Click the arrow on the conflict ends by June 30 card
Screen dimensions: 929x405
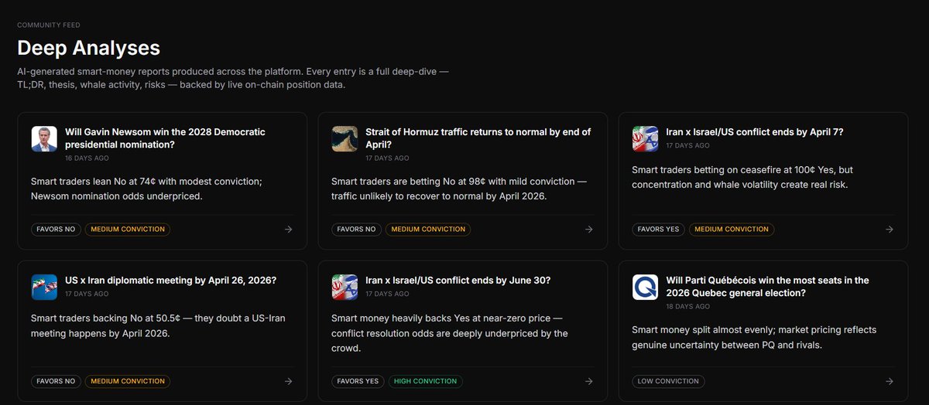pyautogui.click(x=588, y=381)
